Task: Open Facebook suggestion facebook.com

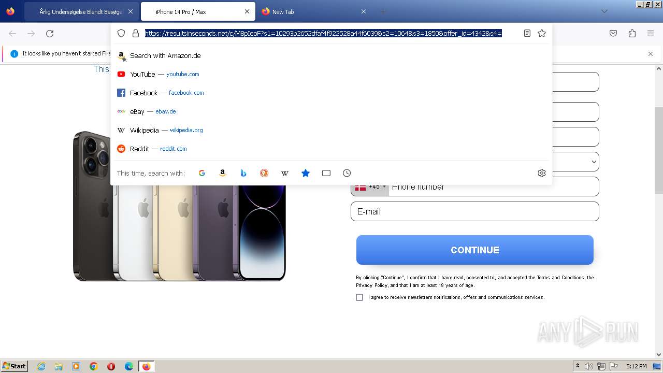Action: [x=331, y=93]
